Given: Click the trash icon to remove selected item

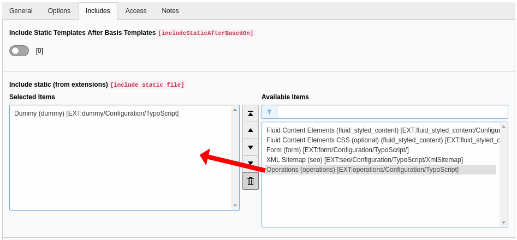Looking at the screenshot, I should tap(251, 181).
